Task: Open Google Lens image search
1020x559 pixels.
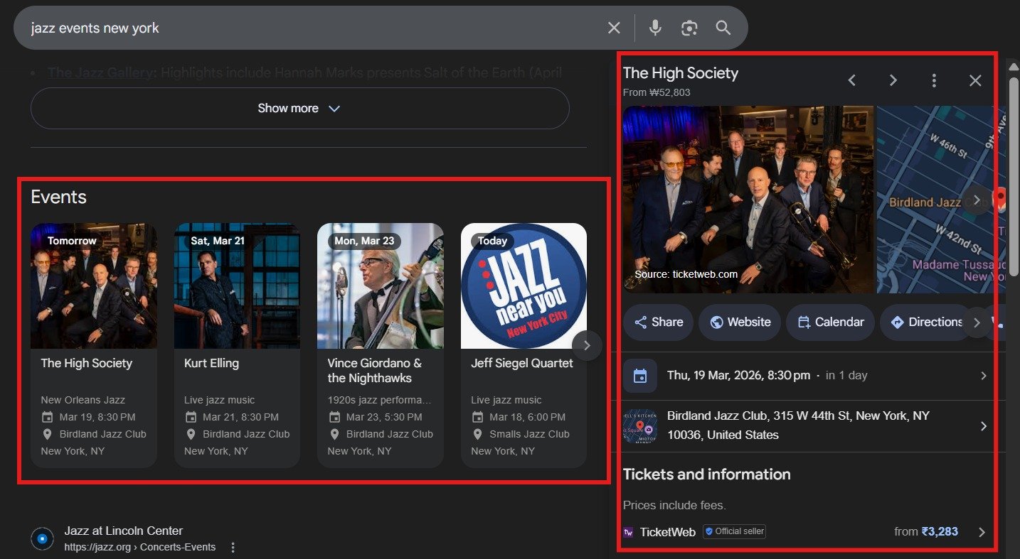Action: pos(689,28)
